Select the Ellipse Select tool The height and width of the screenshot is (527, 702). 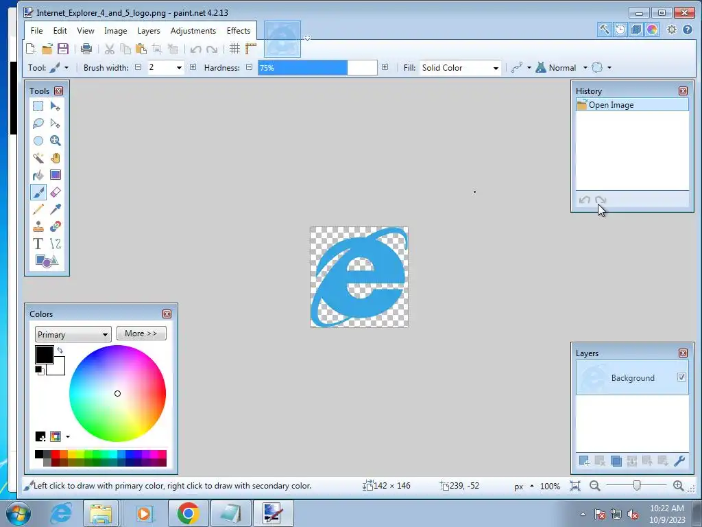click(x=38, y=141)
